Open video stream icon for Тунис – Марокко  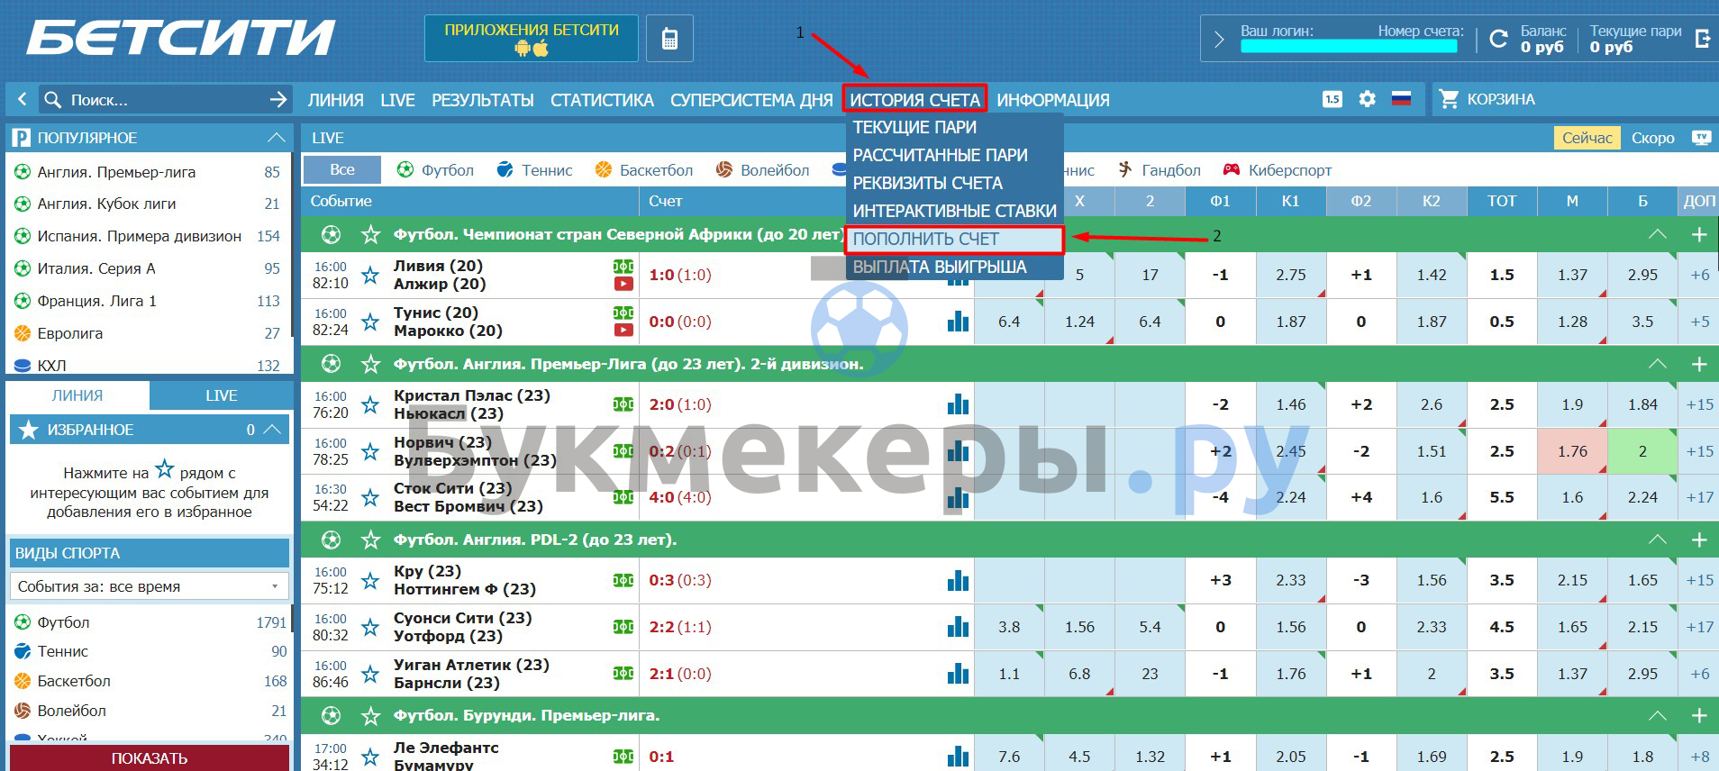[623, 331]
